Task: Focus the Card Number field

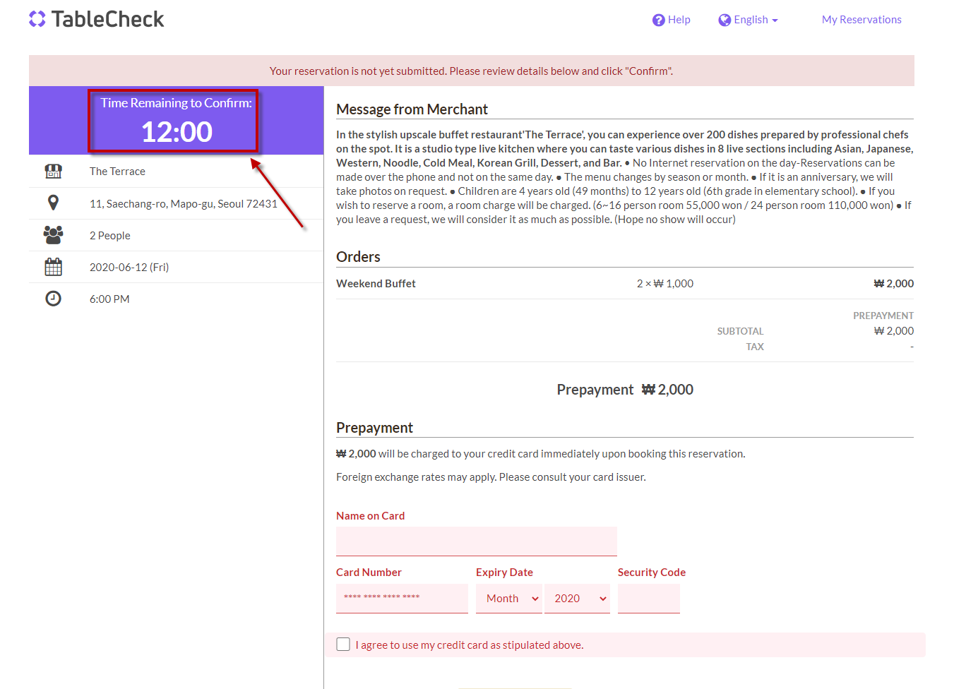Action: tap(402, 599)
